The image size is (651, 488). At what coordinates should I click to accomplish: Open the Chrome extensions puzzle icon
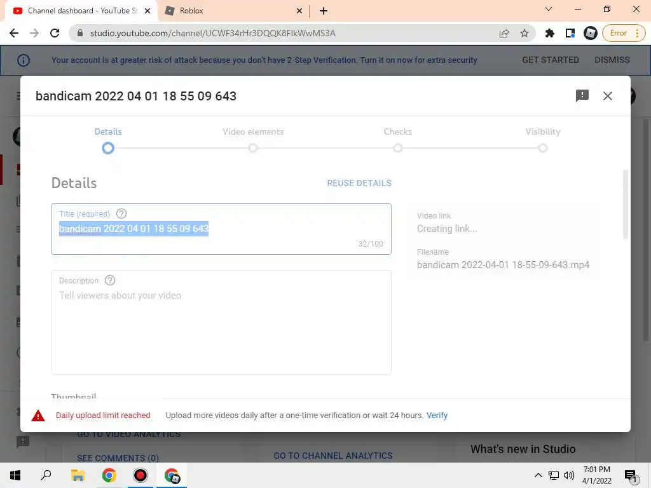550,33
